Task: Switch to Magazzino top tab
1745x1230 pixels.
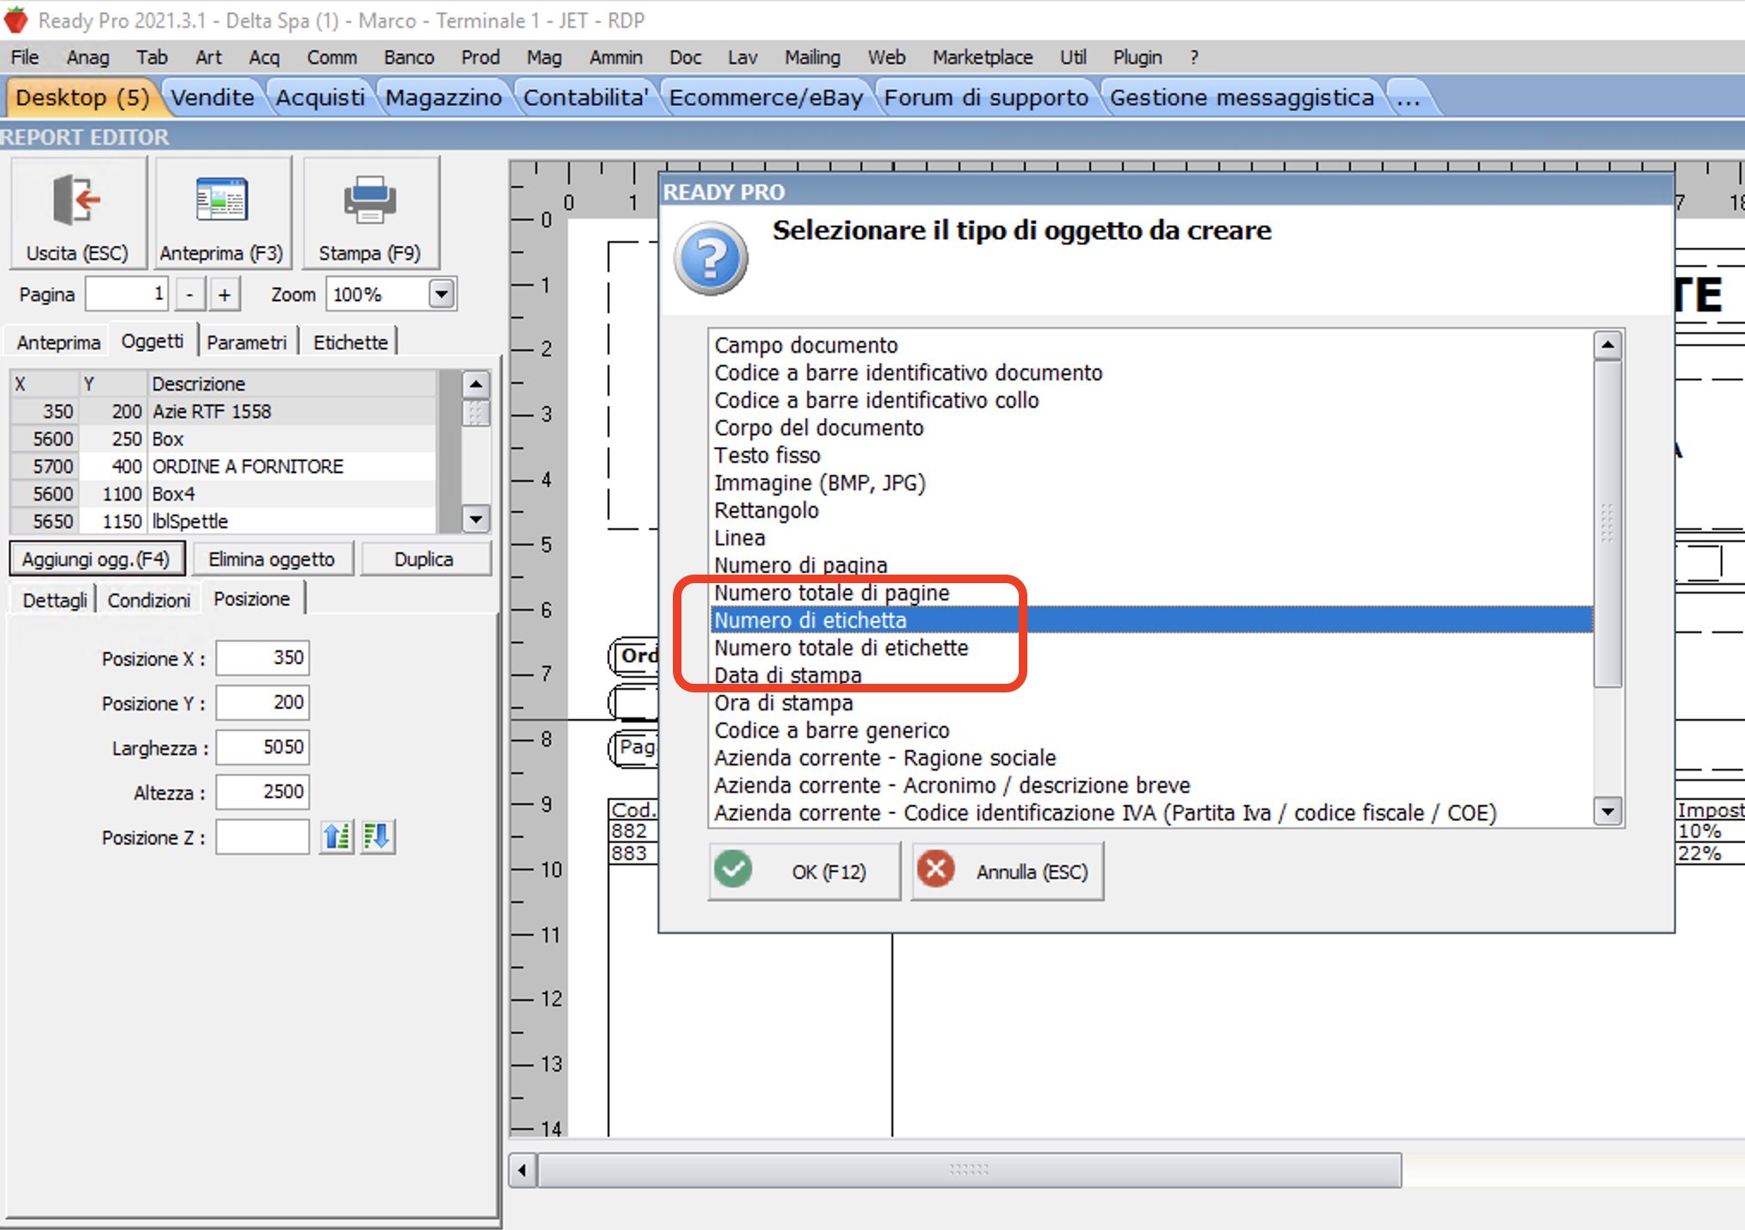Action: (x=443, y=97)
